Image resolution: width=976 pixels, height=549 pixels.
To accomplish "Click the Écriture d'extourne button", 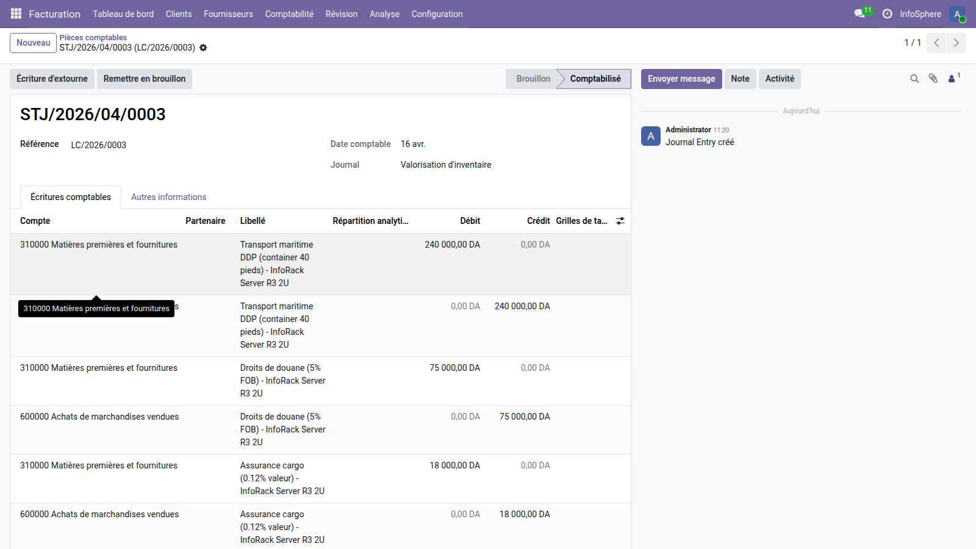I will click(x=52, y=79).
